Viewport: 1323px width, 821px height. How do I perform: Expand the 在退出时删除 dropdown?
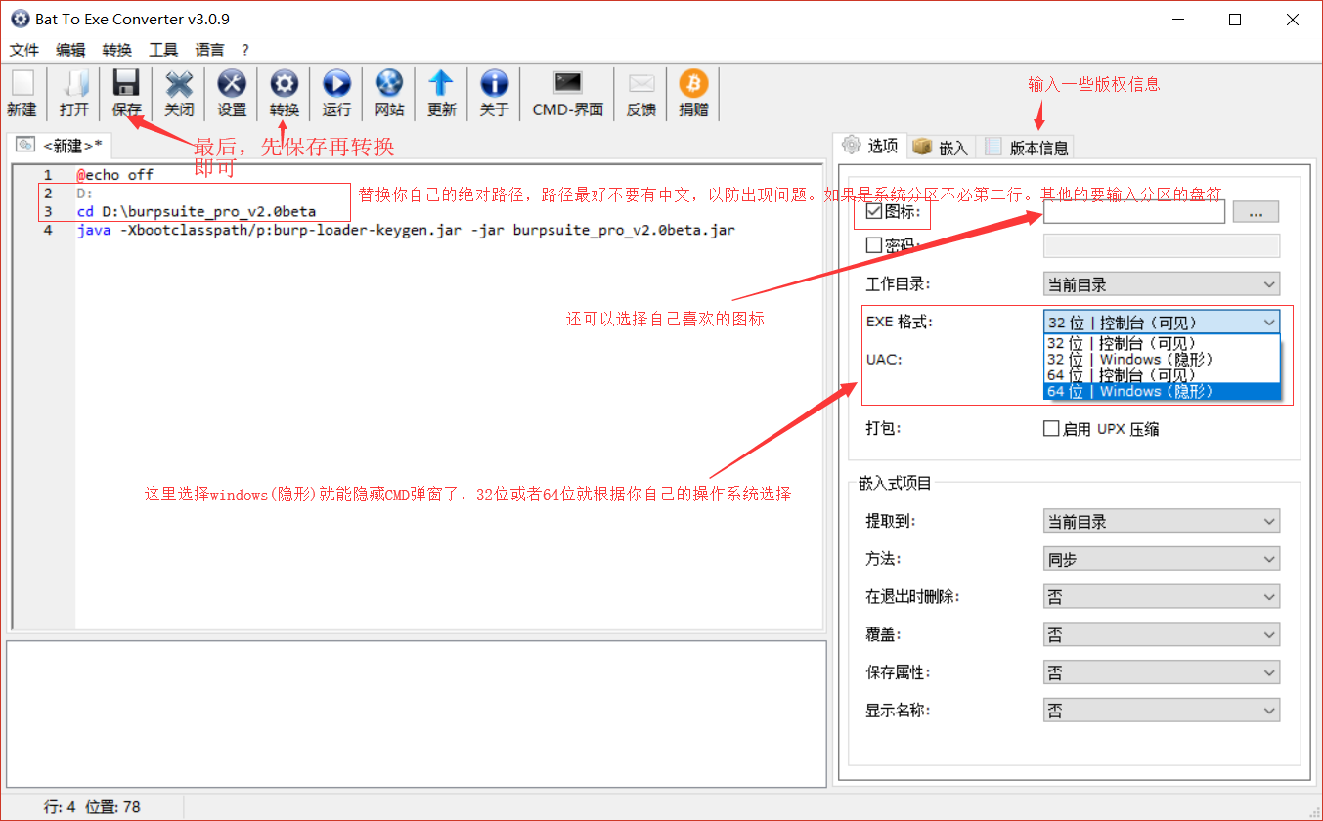coord(1162,596)
